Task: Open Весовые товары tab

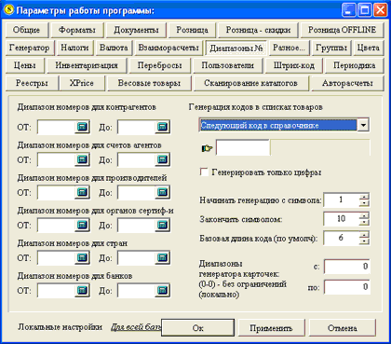Action: 149,83
